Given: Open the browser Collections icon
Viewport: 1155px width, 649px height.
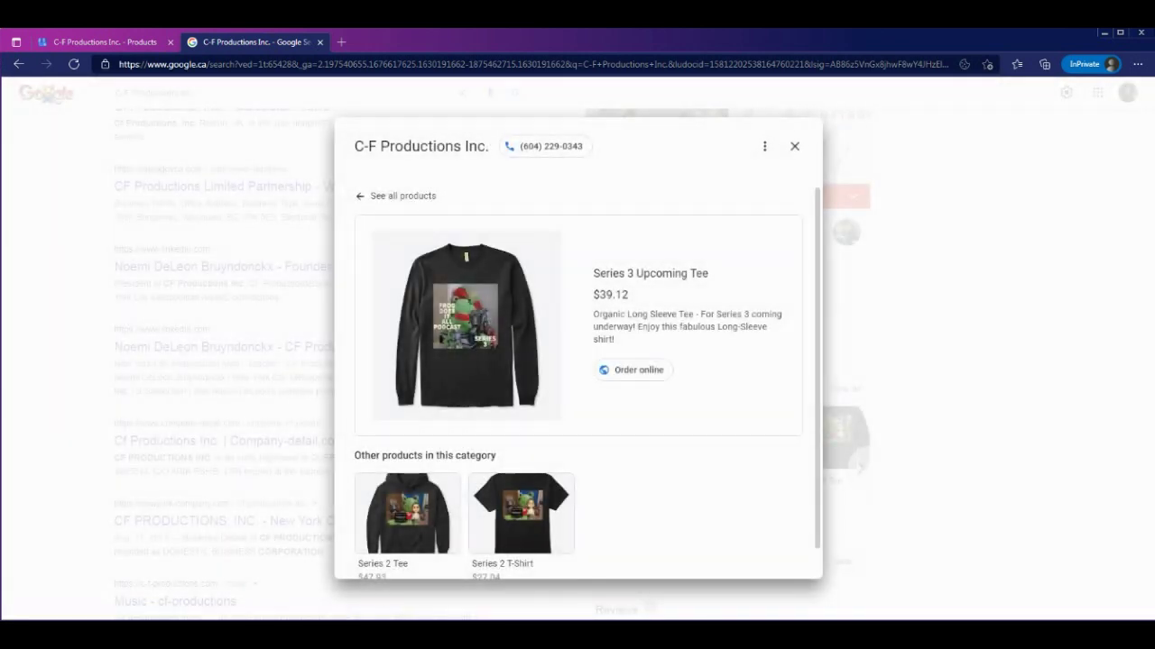Looking at the screenshot, I should (x=1044, y=64).
